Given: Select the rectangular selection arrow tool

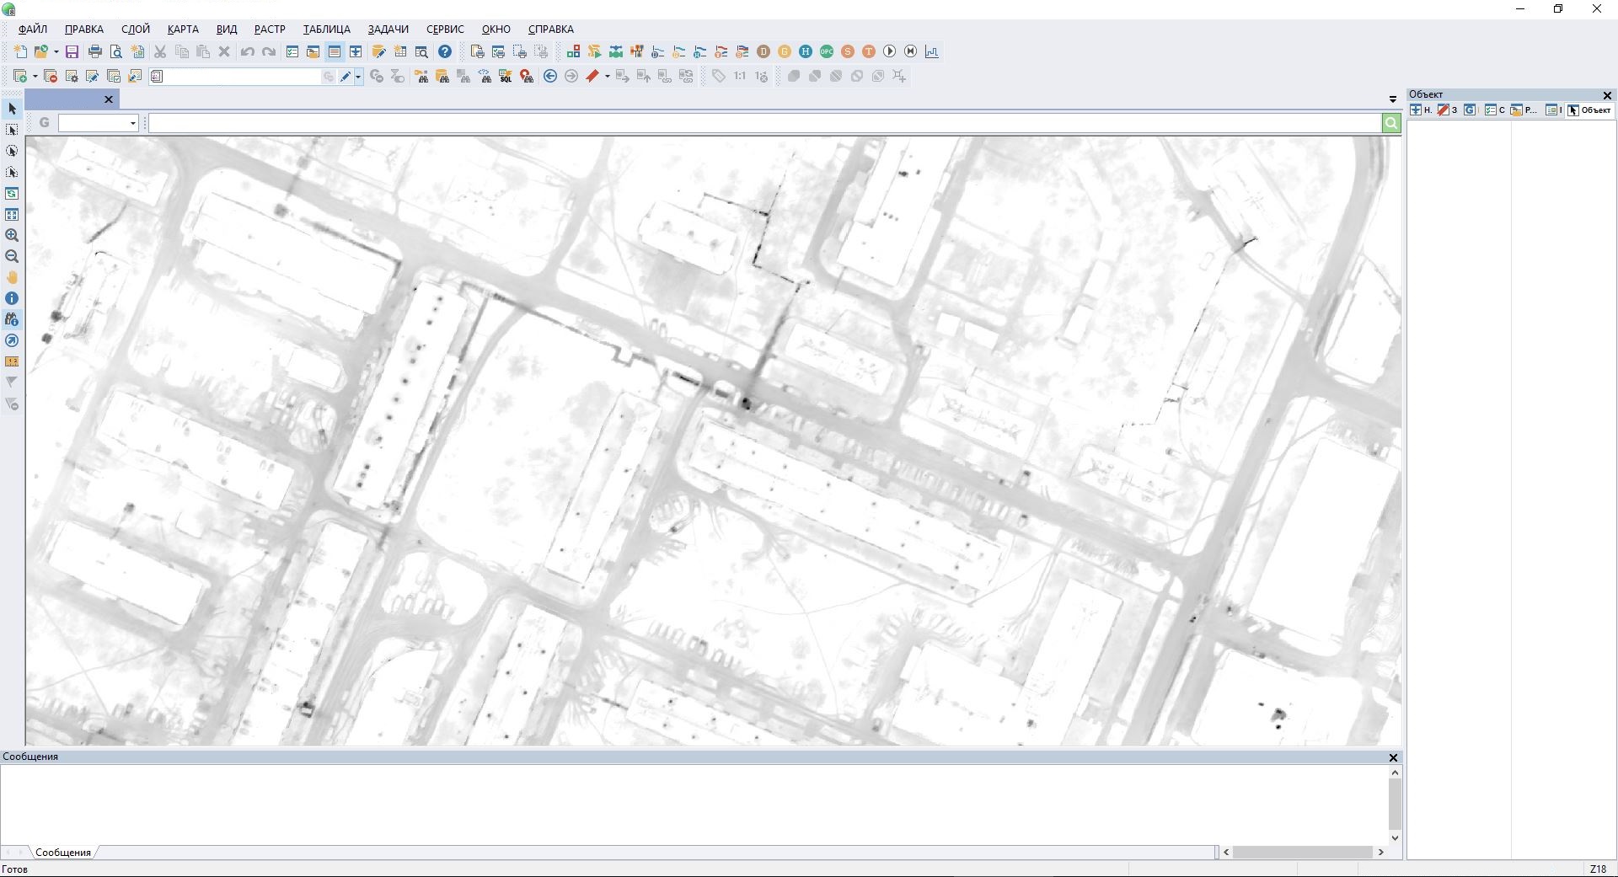Looking at the screenshot, I should tap(12, 131).
